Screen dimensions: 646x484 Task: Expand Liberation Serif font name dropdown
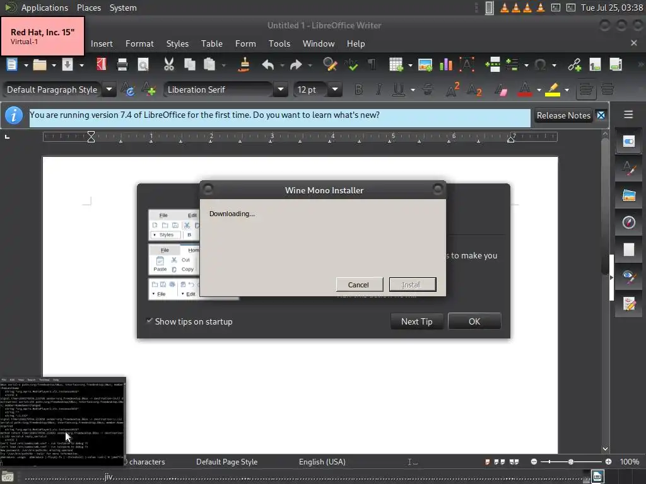point(281,89)
